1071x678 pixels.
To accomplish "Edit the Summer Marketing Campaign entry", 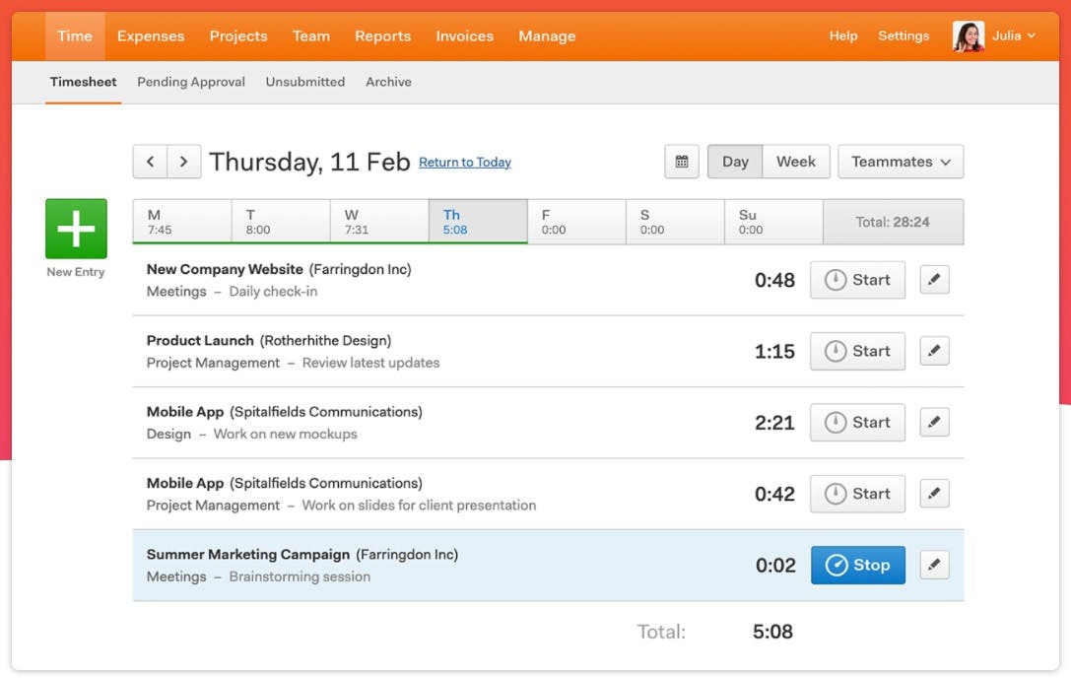I will (934, 565).
